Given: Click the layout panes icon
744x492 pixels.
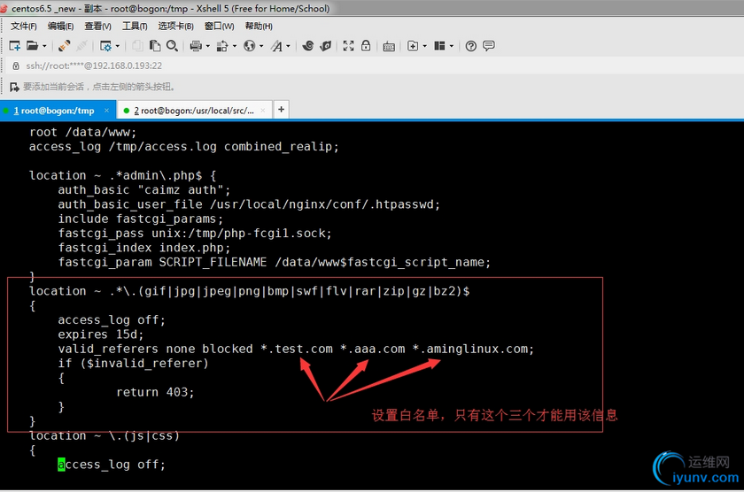Looking at the screenshot, I should (x=440, y=46).
